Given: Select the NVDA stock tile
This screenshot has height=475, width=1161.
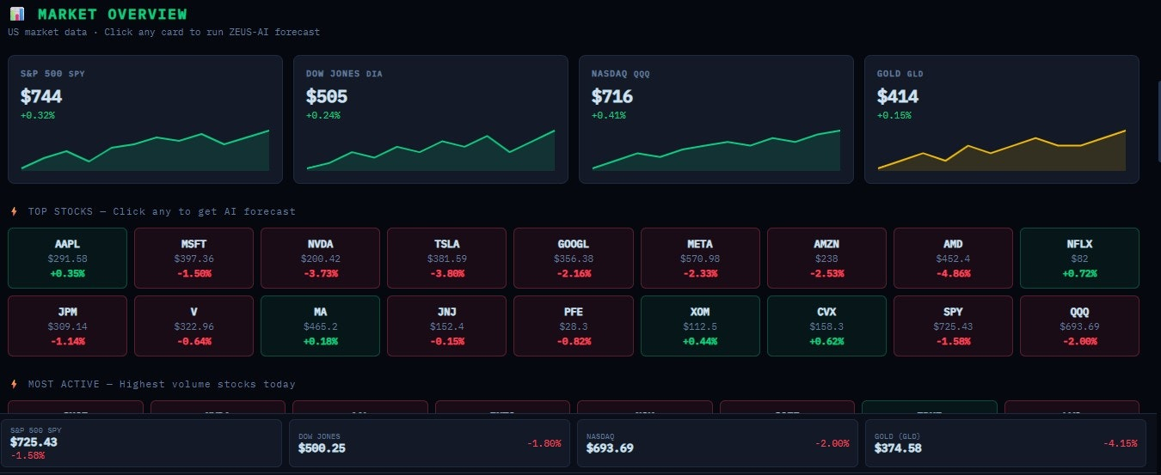Looking at the screenshot, I should (320, 258).
